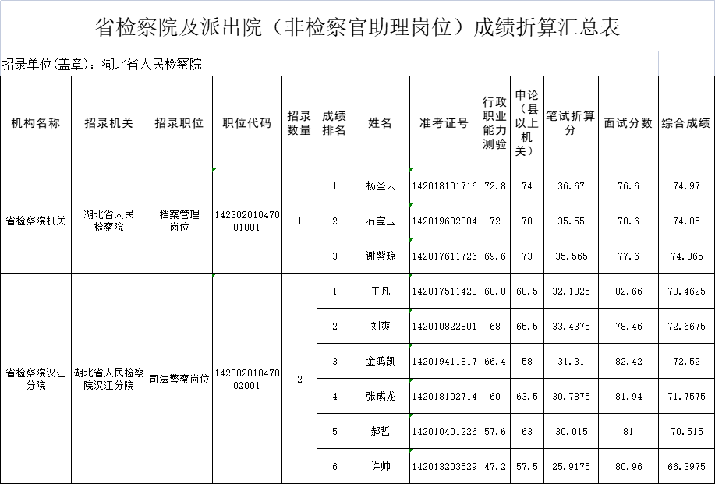Viewport: 715px width, 484px height.
Task: Select 谢紫琼's composite score 74.365
Action: [x=686, y=256]
